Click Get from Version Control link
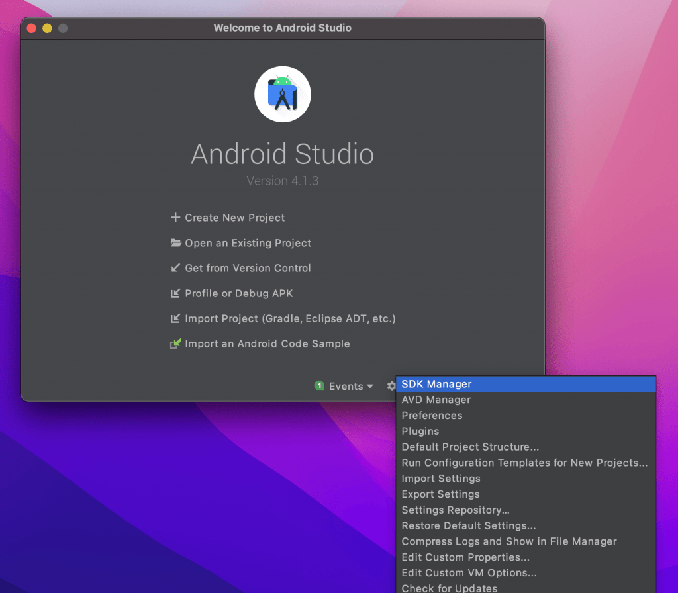The width and height of the screenshot is (678, 593). [x=248, y=268]
